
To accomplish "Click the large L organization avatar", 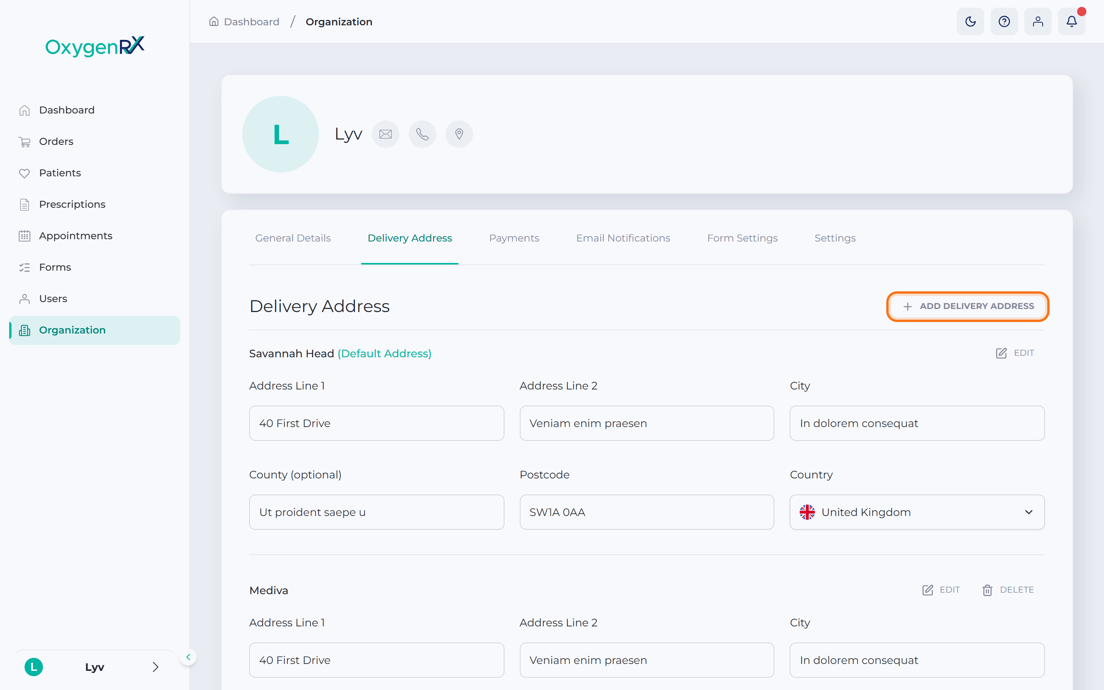I will tap(281, 134).
